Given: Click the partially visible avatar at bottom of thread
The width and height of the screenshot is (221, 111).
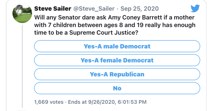Looking at the screenshot, I should pyautogui.click(x=22, y=110).
